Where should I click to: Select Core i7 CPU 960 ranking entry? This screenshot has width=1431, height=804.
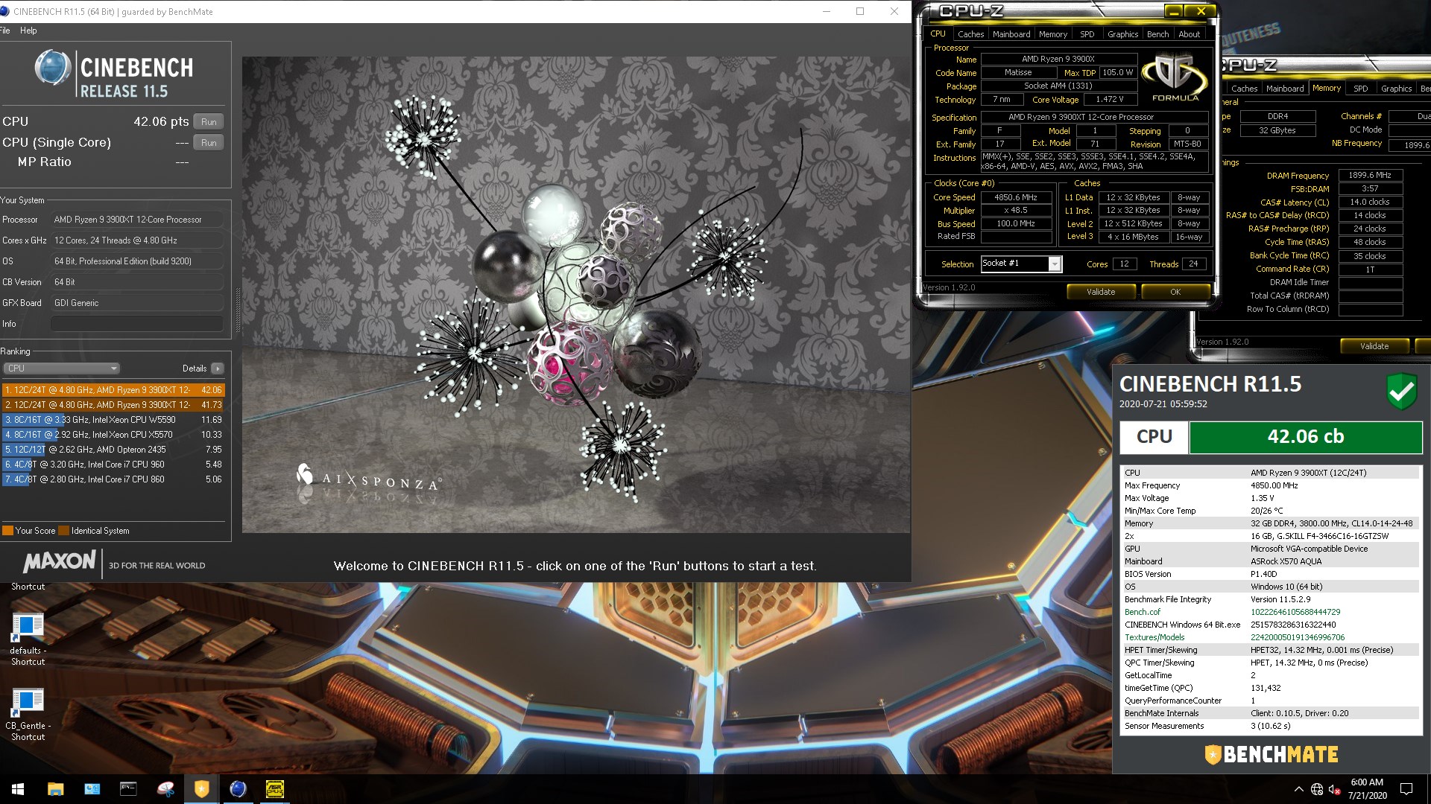[113, 465]
